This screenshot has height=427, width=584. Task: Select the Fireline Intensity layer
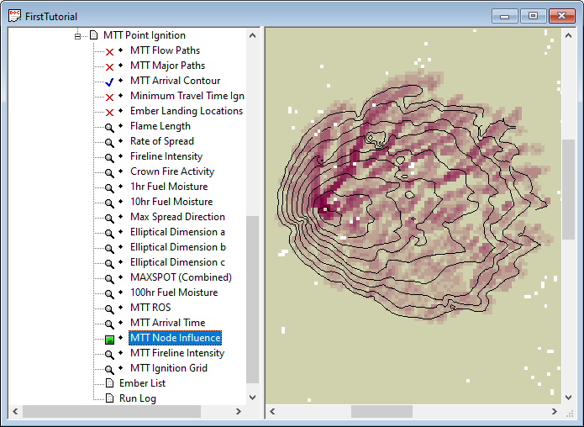click(166, 156)
